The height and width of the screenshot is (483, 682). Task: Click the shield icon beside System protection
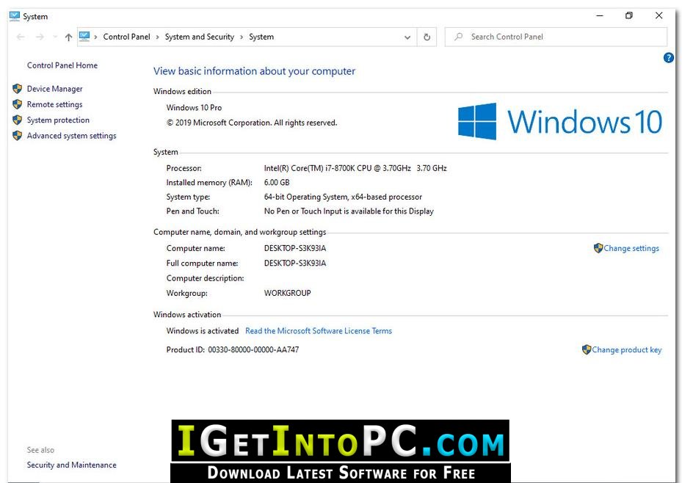18,120
